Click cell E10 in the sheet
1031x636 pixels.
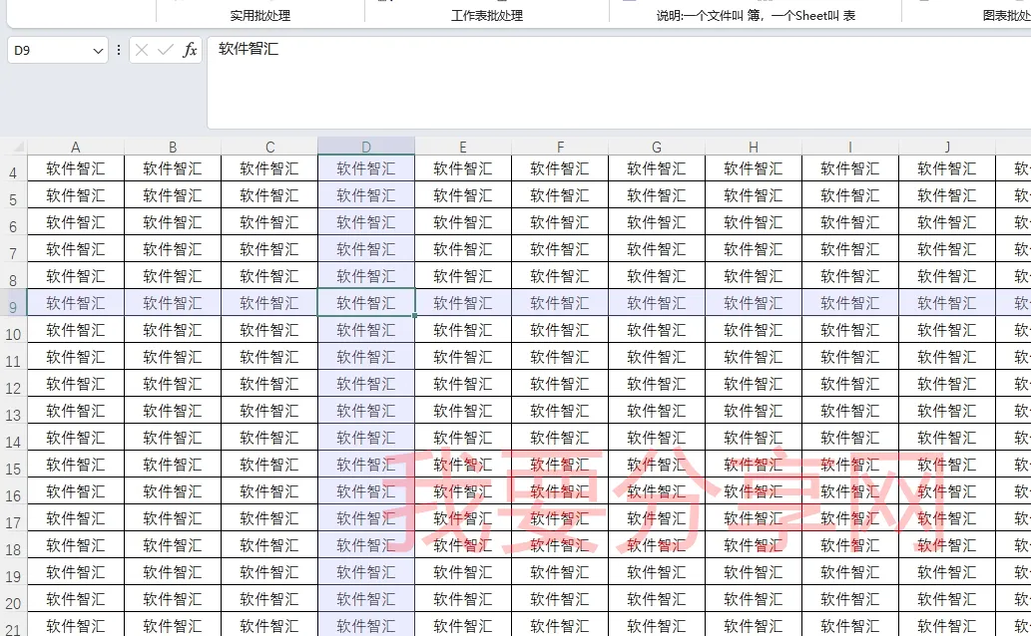pyautogui.click(x=463, y=330)
